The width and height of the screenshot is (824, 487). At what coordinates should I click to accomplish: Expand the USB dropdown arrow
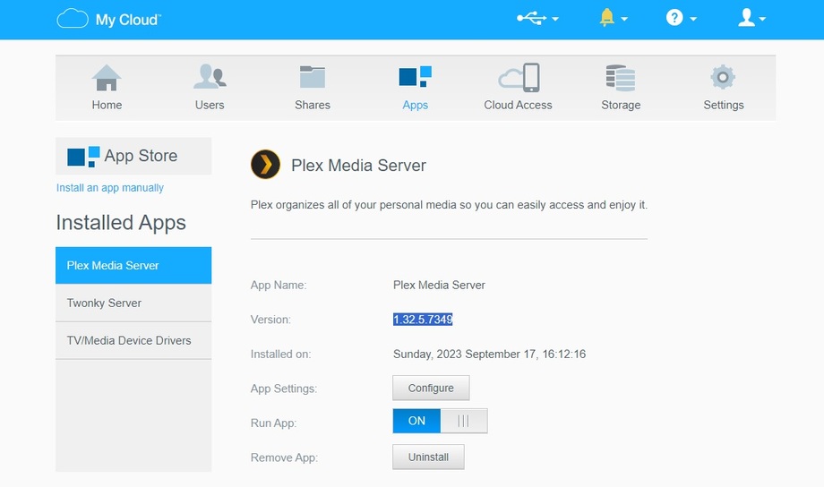[x=555, y=19]
